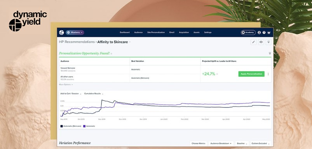
Task: Click the pencil edit icon
Action: (253, 42)
